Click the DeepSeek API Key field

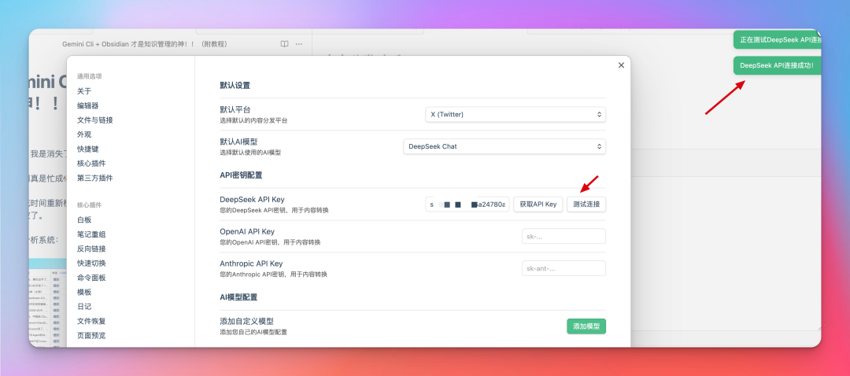[x=468, y=205]
